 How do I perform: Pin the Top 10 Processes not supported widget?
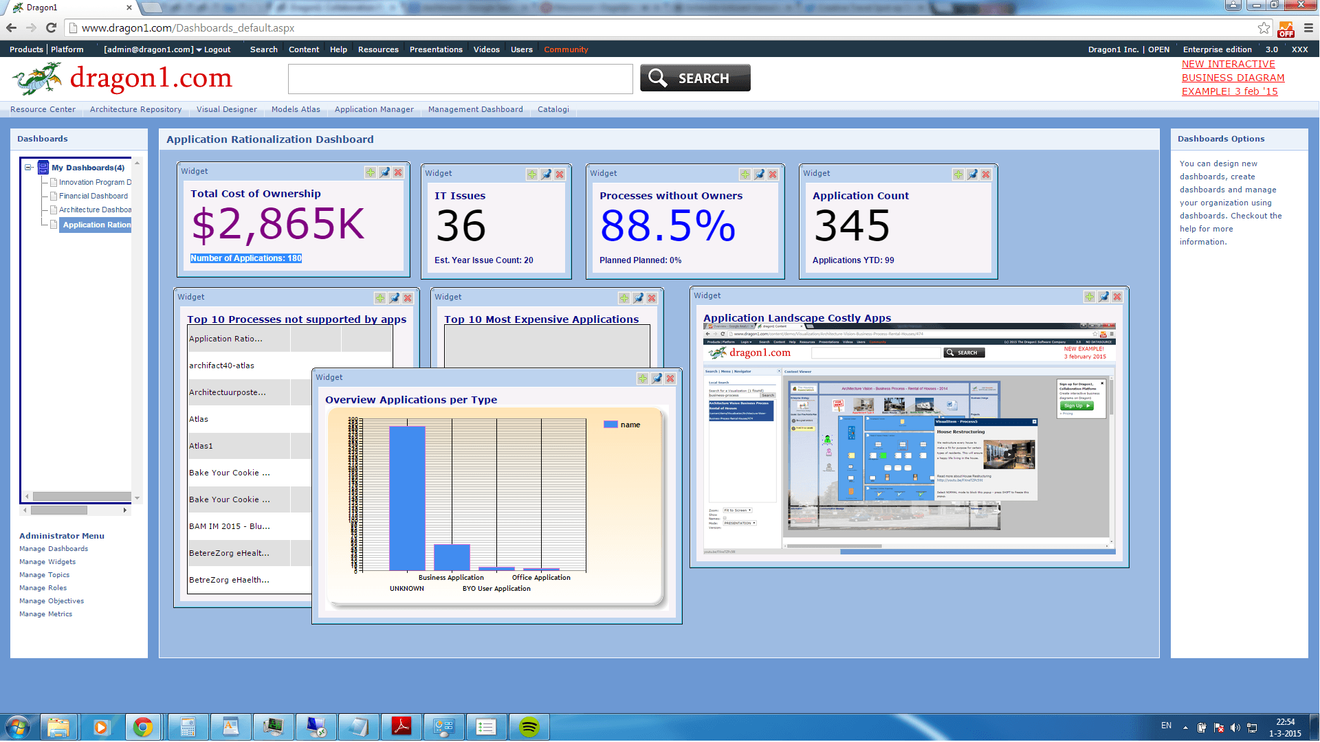pyautogui.click(x=394, y=298)
